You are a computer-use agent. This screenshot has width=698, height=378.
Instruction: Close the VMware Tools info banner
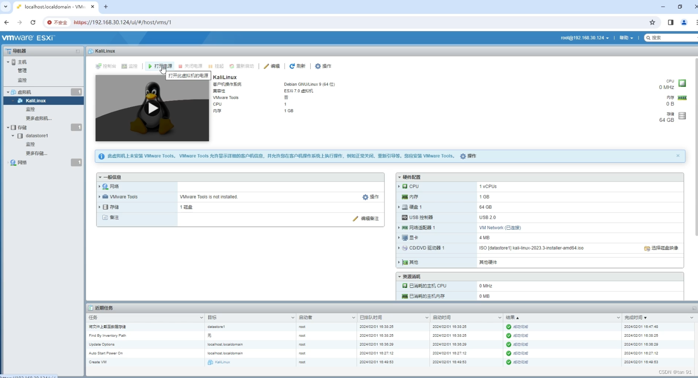[678, 156]
